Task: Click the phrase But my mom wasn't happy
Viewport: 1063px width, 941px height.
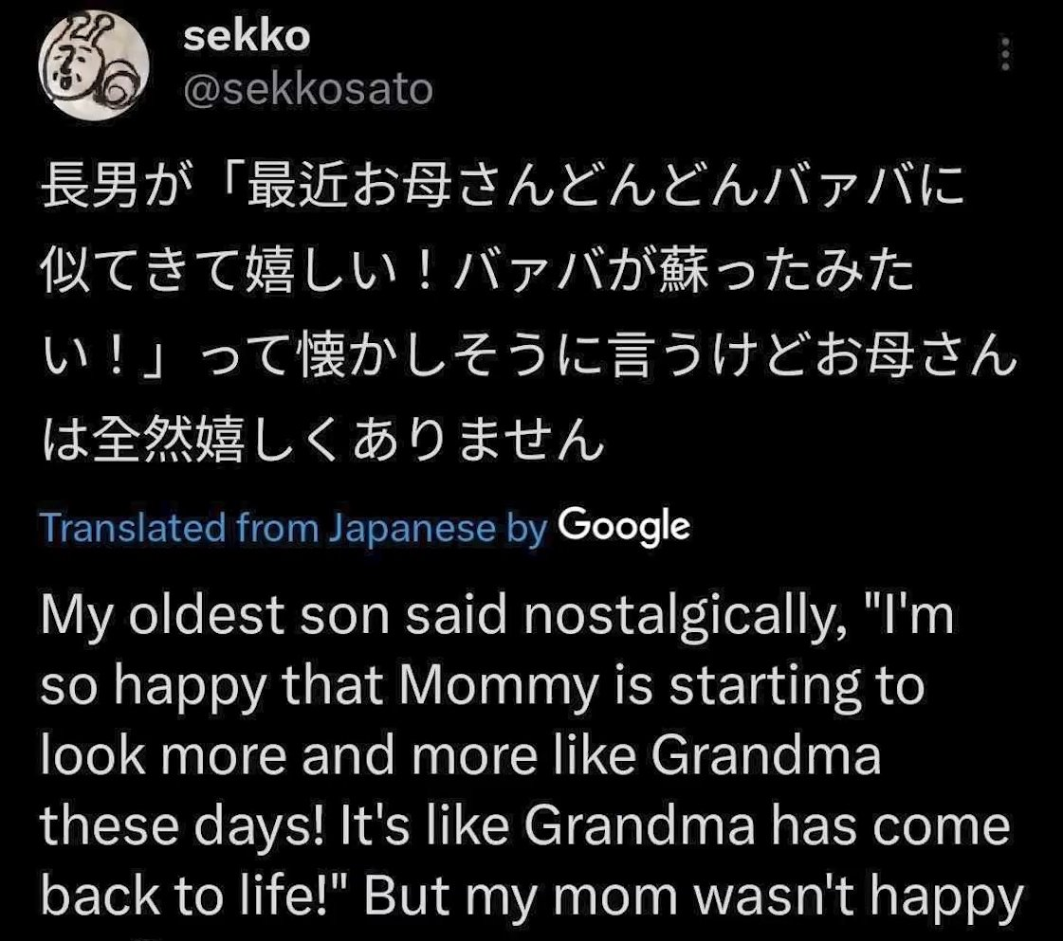Action: pyautogui.click(x=694, y=898)
